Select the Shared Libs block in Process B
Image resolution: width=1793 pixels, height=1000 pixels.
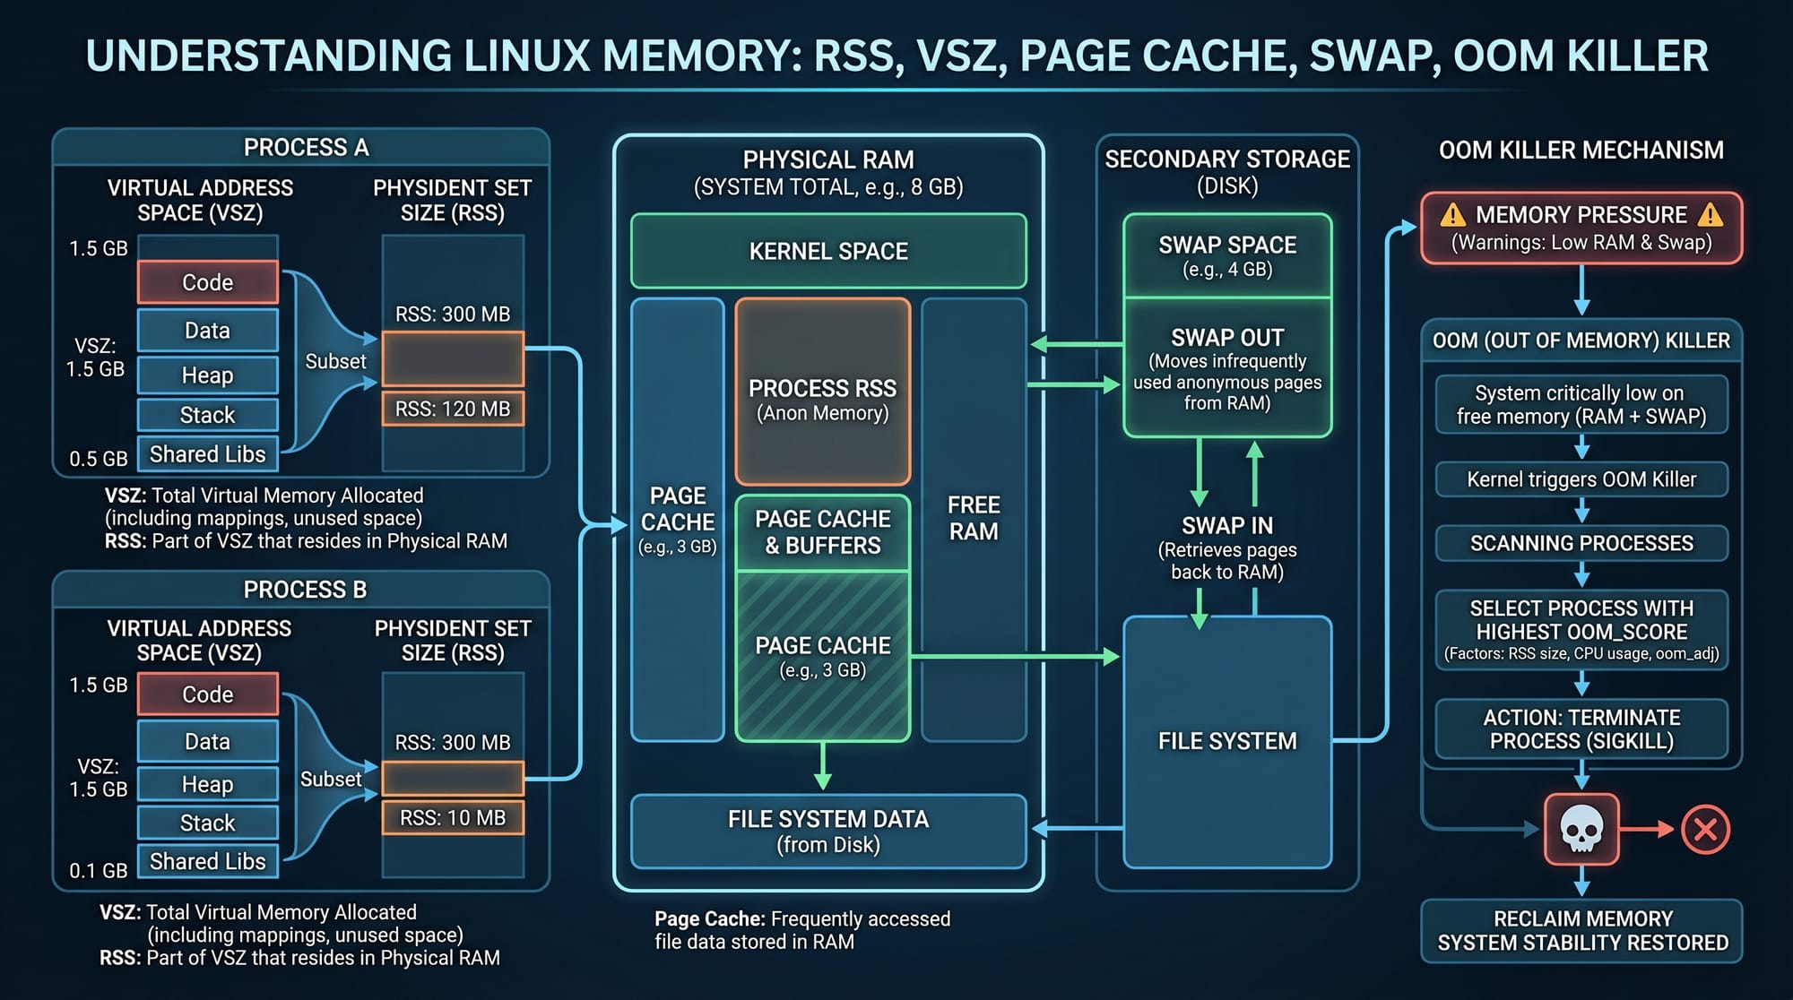[x=208, y=861]
